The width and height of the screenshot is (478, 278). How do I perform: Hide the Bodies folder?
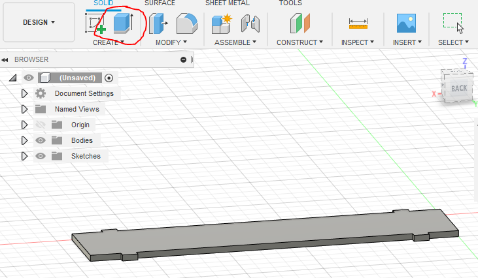pos(41,140)
